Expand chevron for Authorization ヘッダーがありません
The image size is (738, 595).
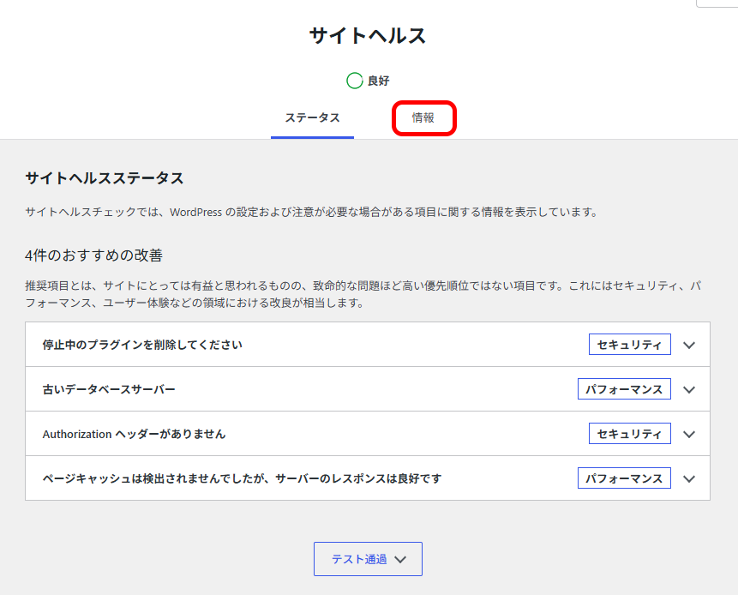(689, 434)
